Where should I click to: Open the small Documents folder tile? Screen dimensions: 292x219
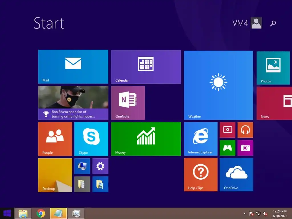[82, 184]
